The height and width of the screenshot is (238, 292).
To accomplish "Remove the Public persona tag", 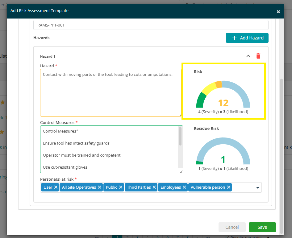I will (x=121, y=187).
